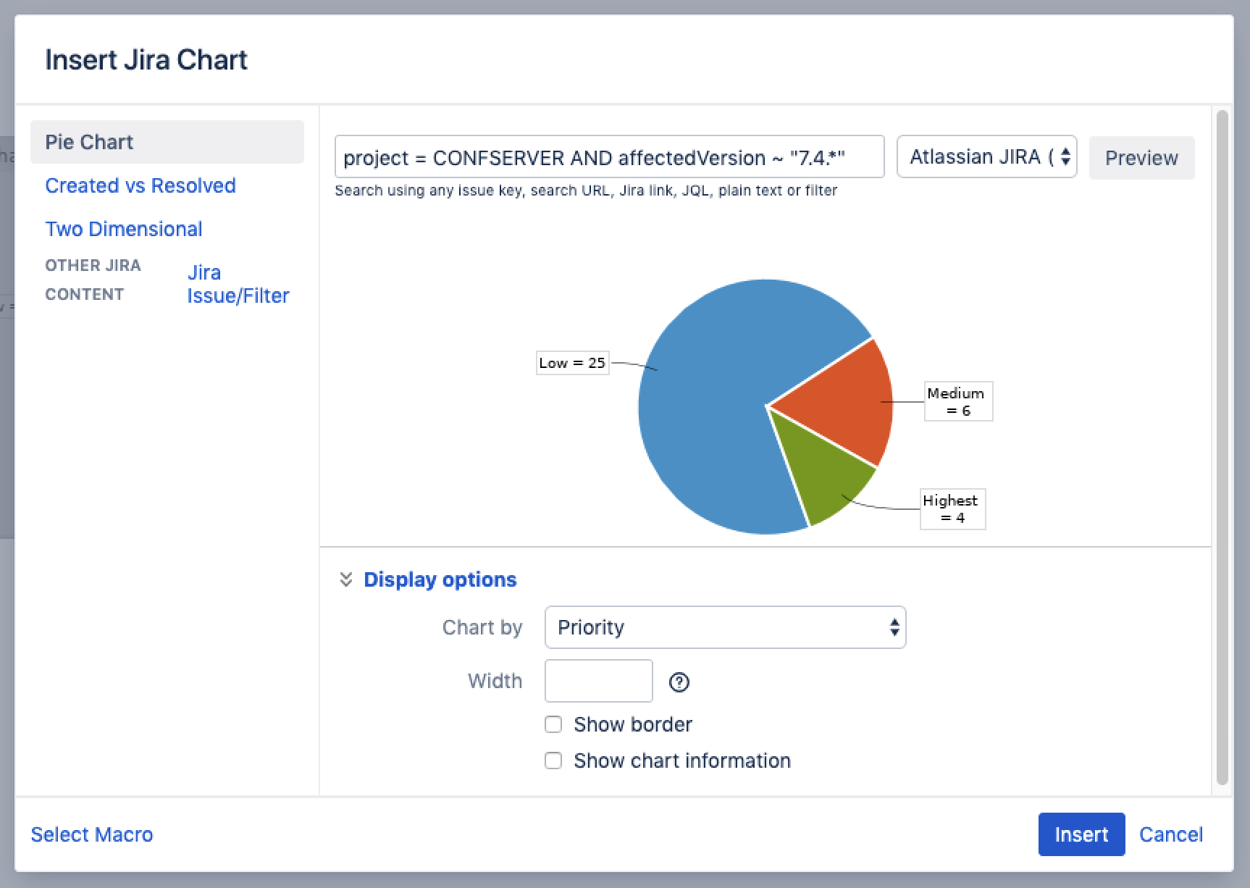The height and width of the screenshot is (888, 1250).
Task: Cancel the Insert Jira Chart dialog
Action: [x=1170, y=834]
